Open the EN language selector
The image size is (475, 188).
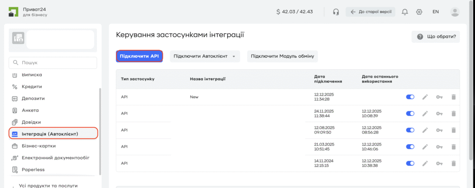[436, 12]
